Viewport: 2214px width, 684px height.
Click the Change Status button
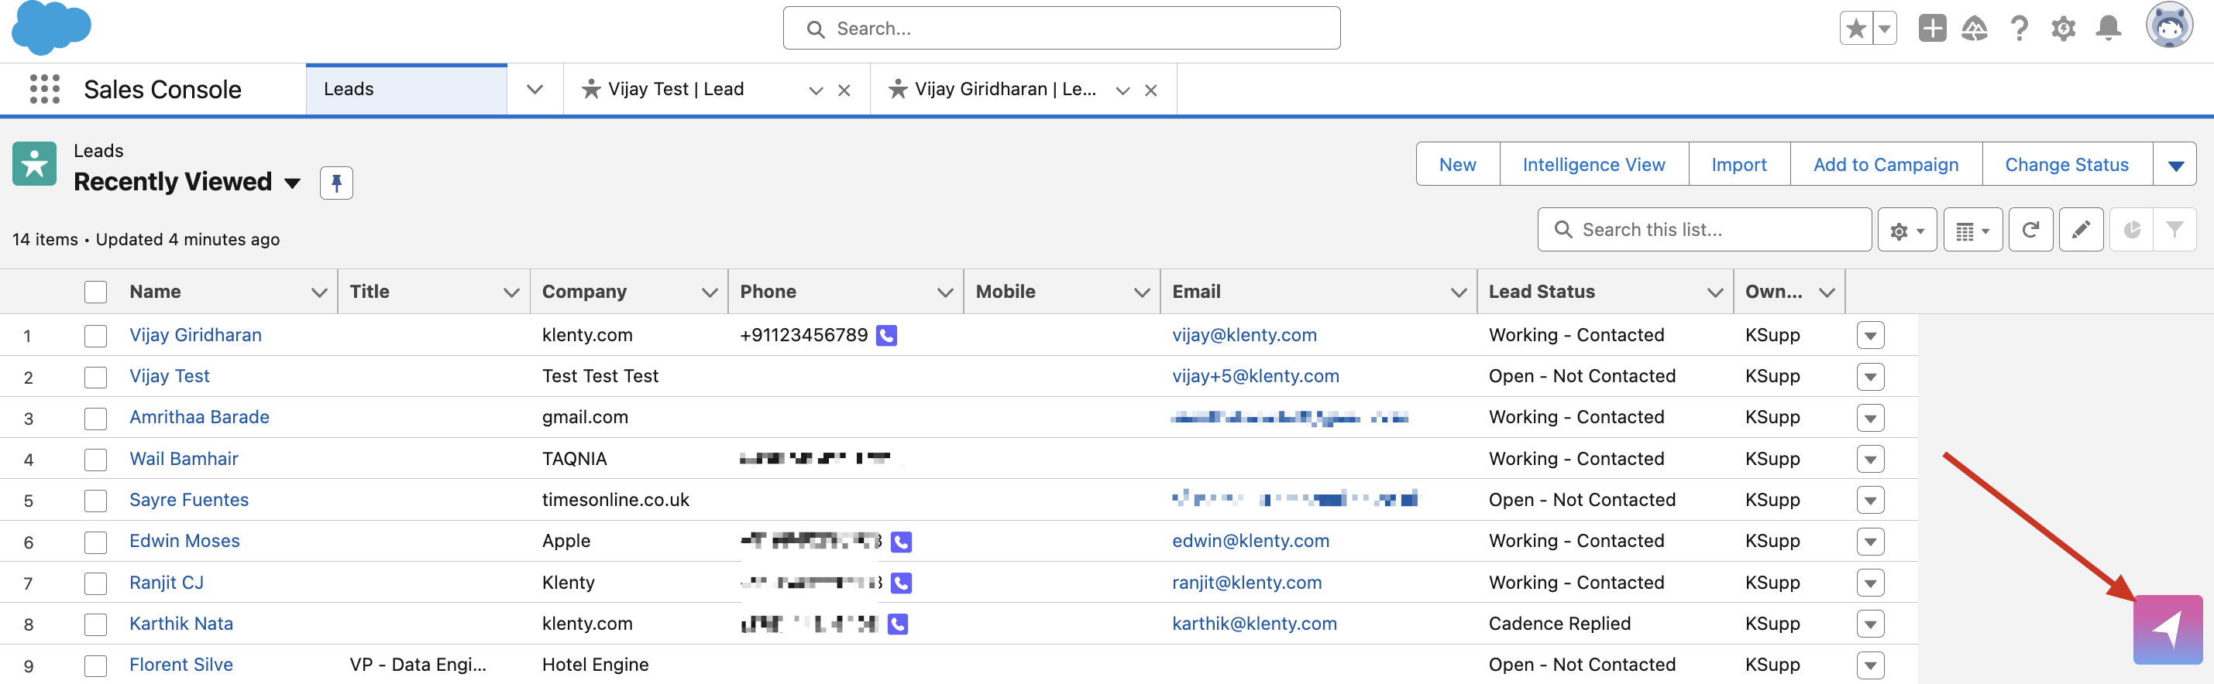pyautogui.click(x=2066, y=164)
